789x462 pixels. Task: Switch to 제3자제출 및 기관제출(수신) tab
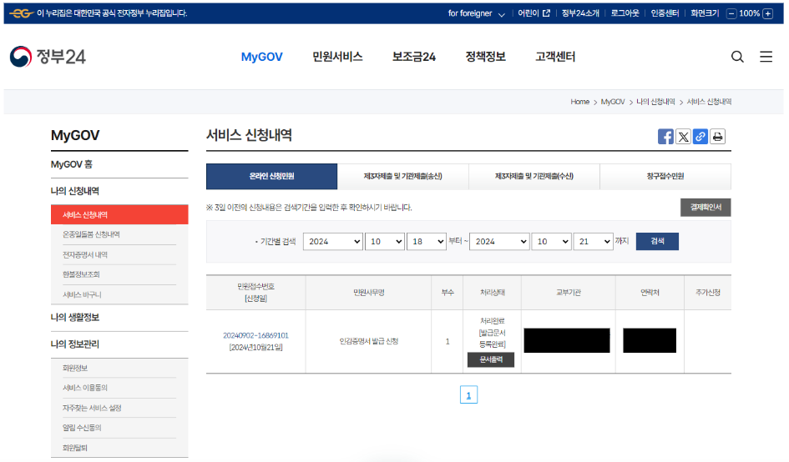[x=534, y=176]
